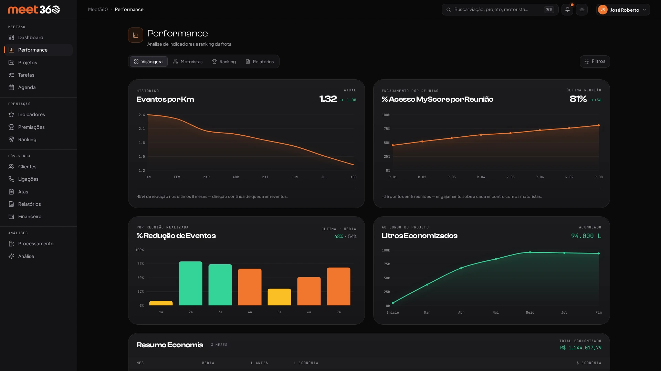
Task: Click Meet360 breadcrumb link
Action: coord(98,9)
